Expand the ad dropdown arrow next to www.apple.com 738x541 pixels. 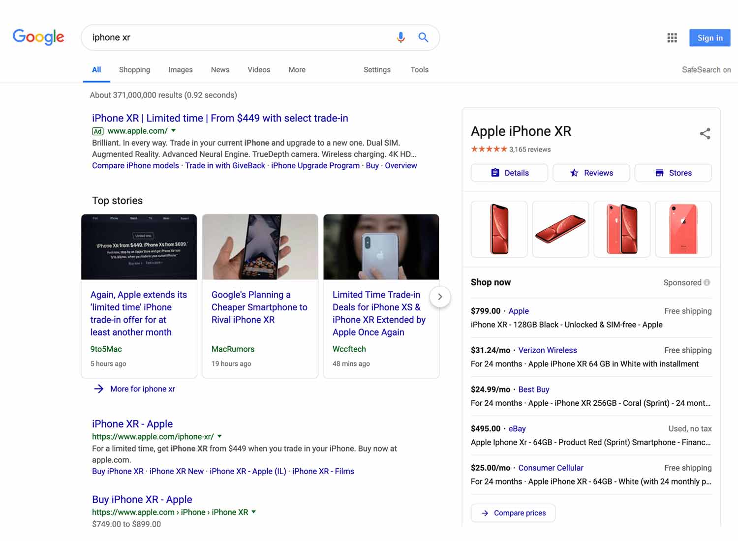pos(173,131)
